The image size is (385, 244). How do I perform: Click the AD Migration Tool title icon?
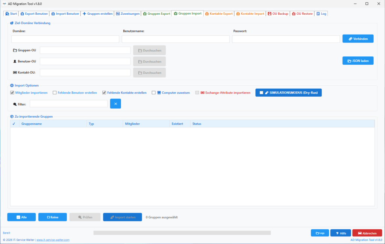(x=4, y=4)
